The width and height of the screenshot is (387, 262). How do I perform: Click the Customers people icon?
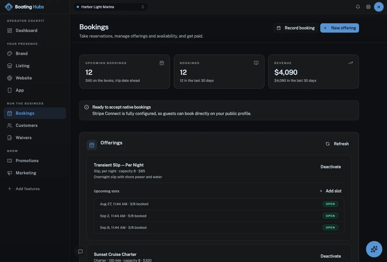pos(10,125)
